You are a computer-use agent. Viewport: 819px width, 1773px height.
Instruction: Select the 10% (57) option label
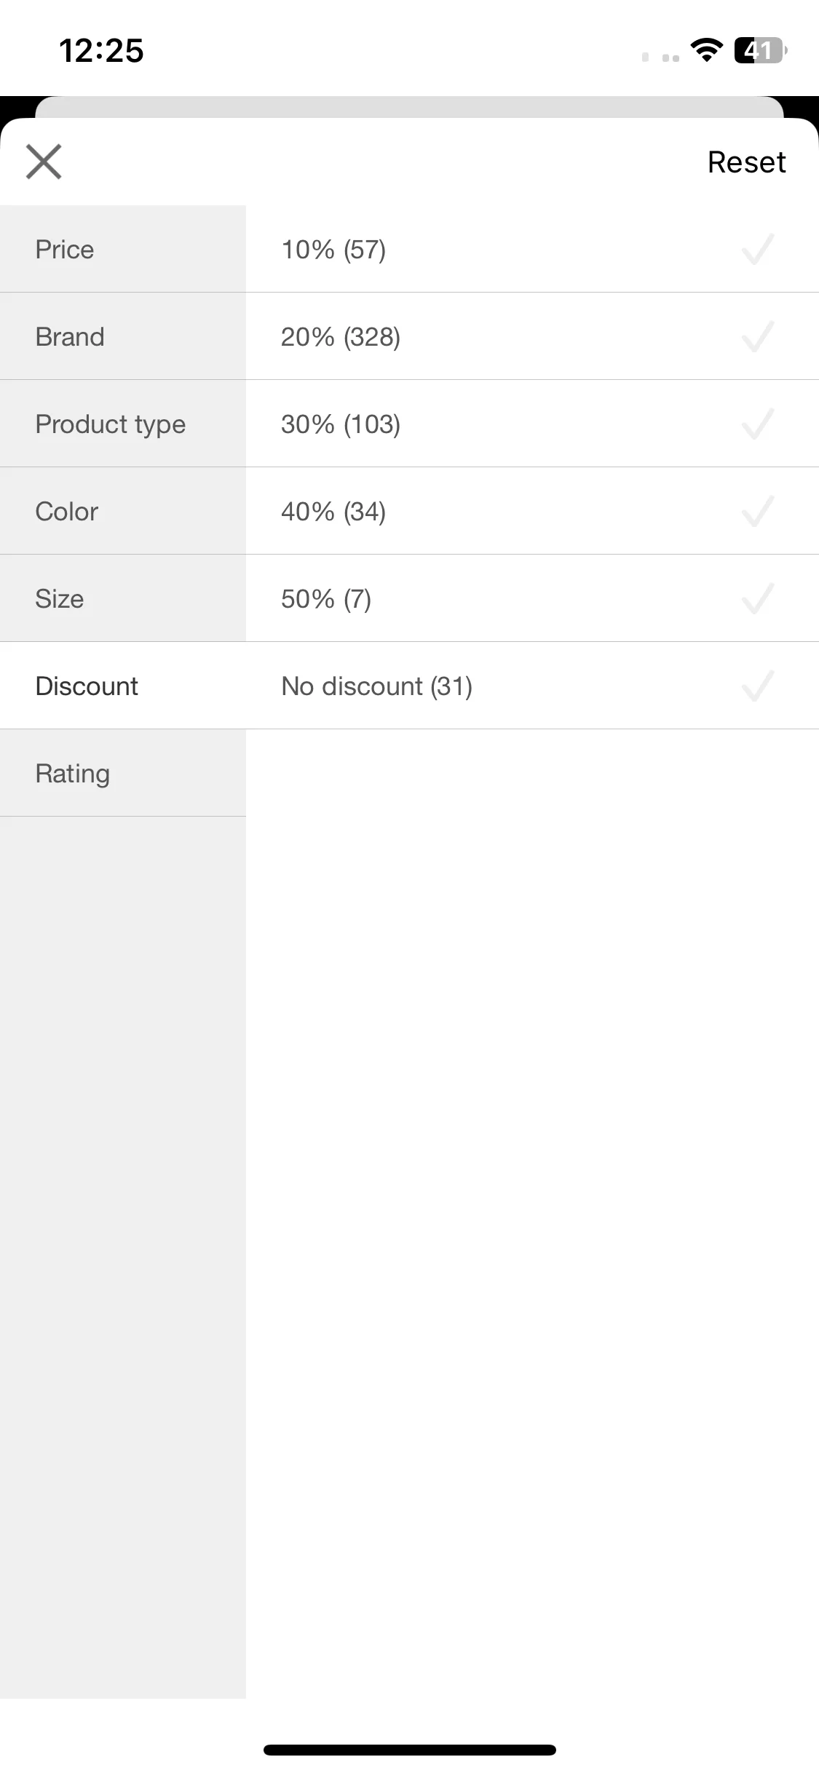tap(333, 250)
